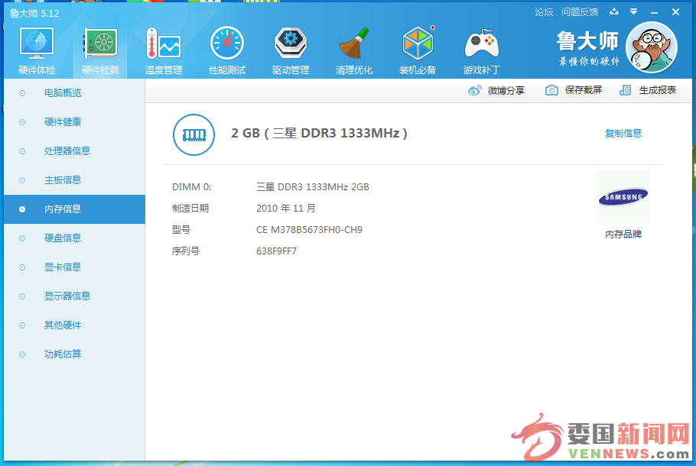Open 温度管理 temperature management icon
Screen dimensions: 696x466
point(164,44)
